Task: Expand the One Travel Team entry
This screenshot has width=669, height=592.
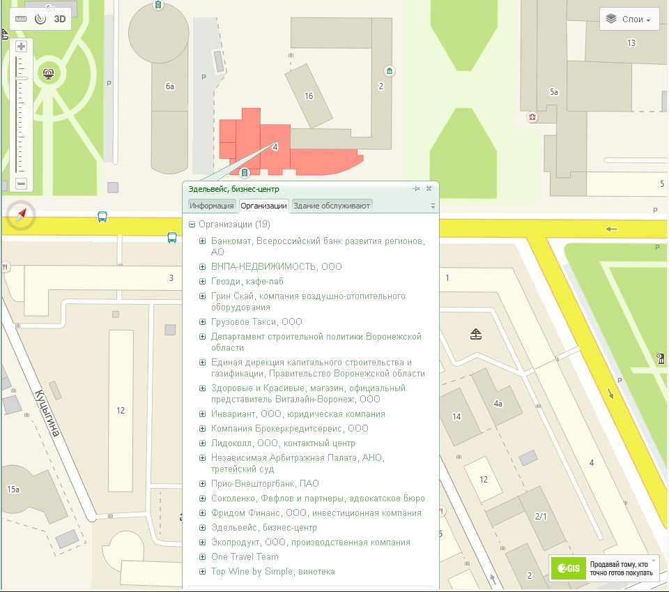Action: 203,556
